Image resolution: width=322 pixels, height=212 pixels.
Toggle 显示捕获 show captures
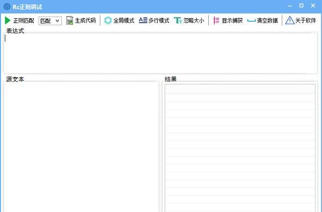228,20
